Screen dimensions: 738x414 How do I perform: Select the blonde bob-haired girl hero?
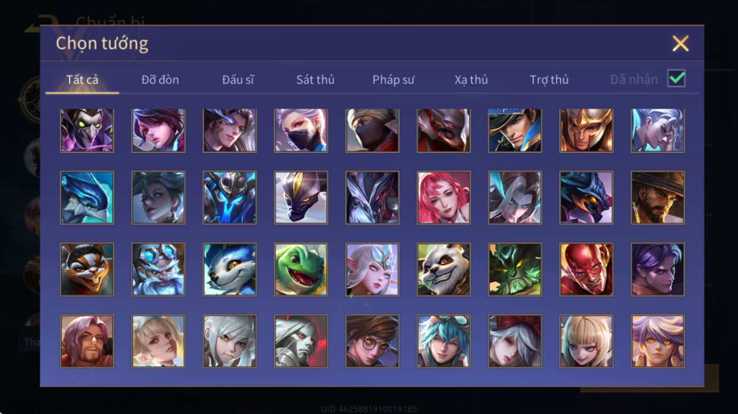coord(586,341)
